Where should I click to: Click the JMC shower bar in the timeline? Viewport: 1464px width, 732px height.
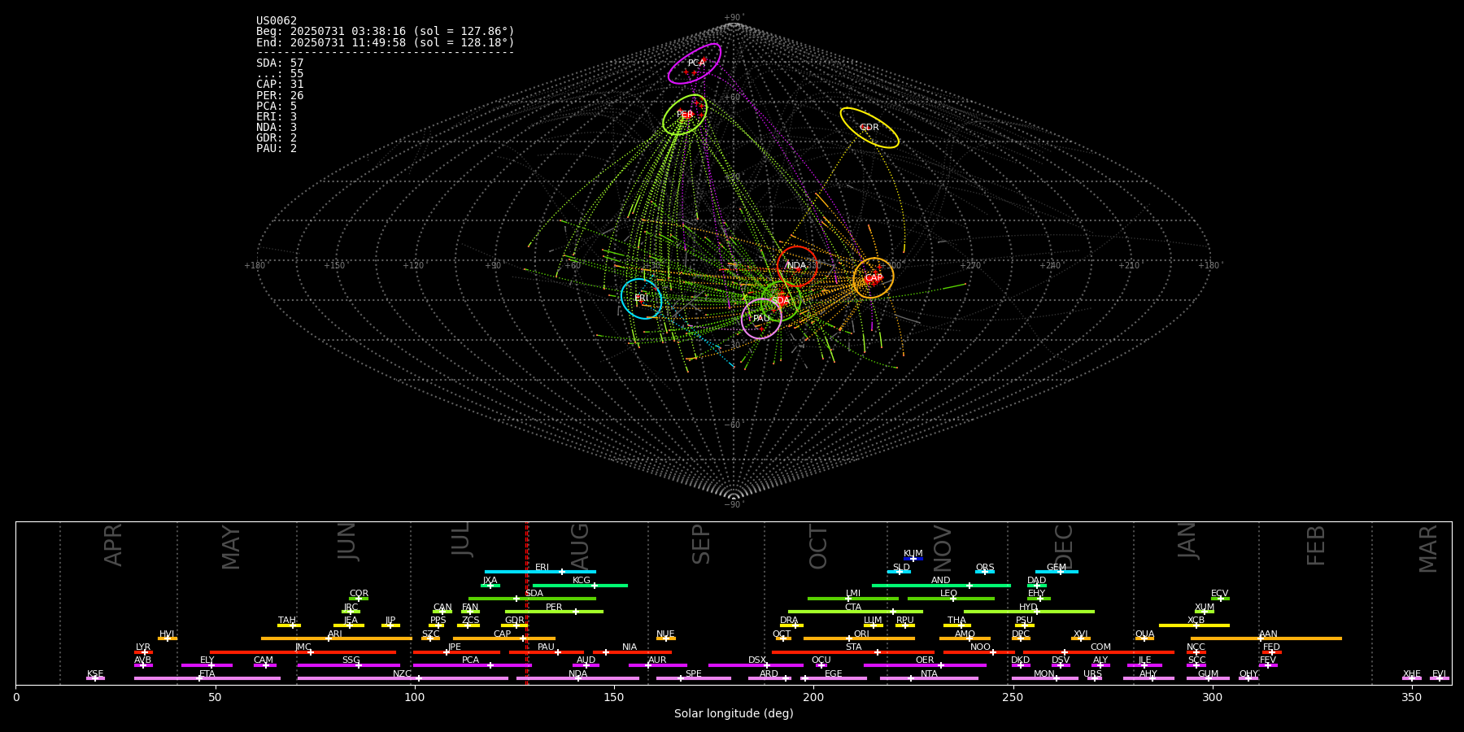[303, 652]
